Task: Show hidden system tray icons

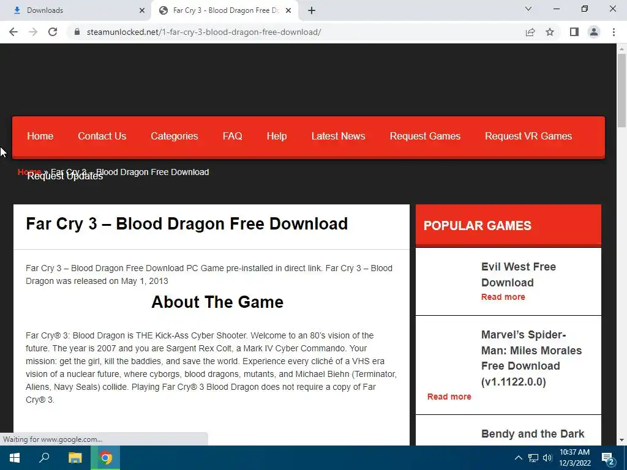Action: coord(518,458)
